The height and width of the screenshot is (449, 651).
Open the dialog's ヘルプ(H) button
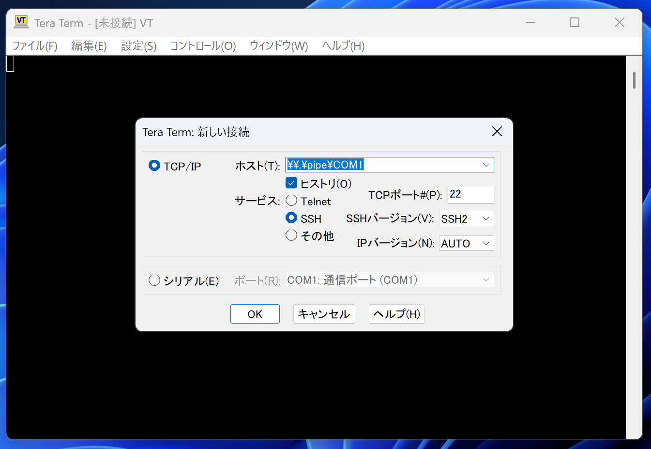click(x=396, y=313)
